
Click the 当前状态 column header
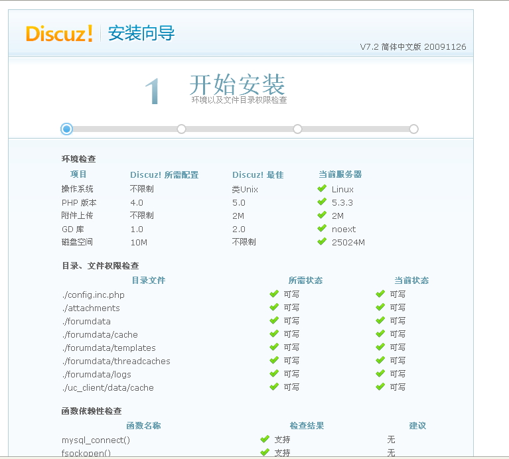(411, 281)
